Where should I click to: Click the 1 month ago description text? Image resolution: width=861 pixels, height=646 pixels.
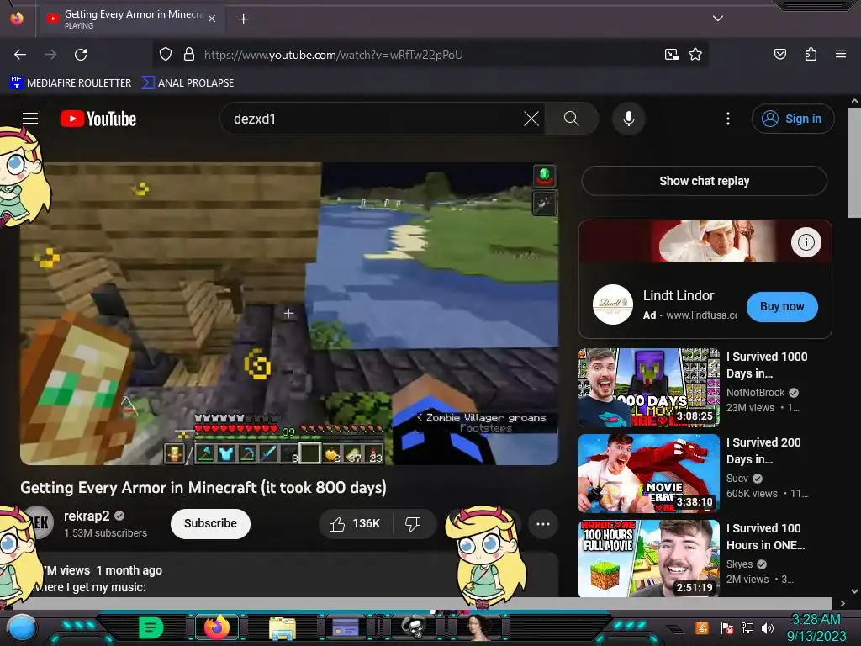pyautogui.click(x=129, y=570)
